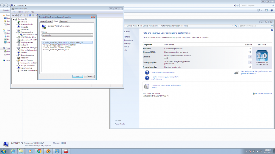Open the Property dropdown showing Hardware Ids
275x154 pixels.
[x=67, y=35]
